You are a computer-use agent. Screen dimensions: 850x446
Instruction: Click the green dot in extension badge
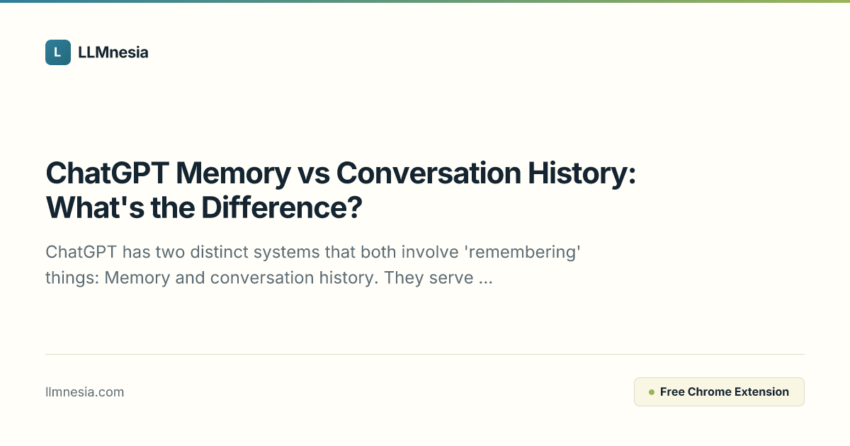tap(651, 392)
